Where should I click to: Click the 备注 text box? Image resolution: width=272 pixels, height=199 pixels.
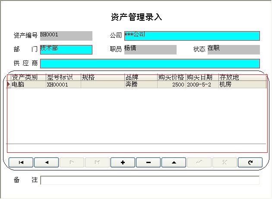[150, 180]
